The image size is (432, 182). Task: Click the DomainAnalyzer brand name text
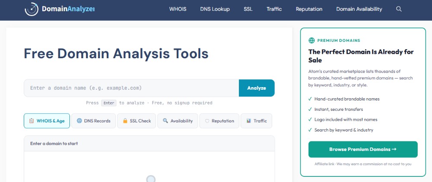(68, 9)
